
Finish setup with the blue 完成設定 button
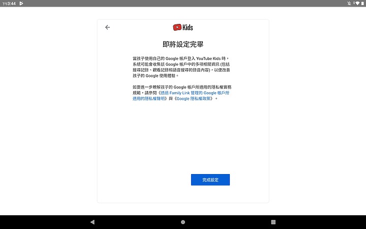pos(210,180)
